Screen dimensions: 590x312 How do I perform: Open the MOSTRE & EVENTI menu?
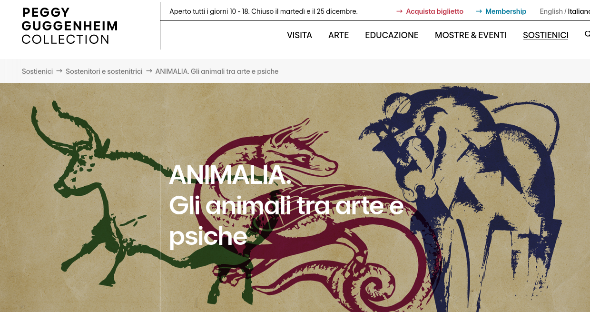pyautogui.click(x=471, y=35)
